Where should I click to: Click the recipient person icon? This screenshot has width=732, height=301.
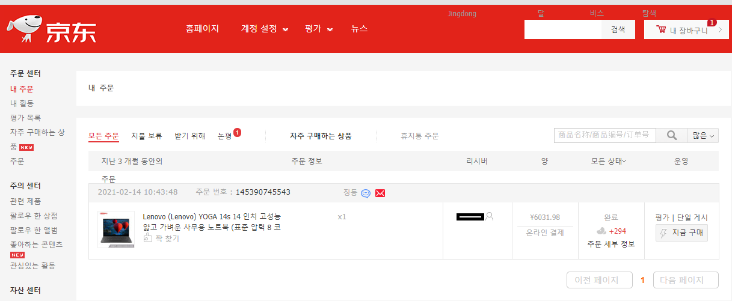coord(490,216)
